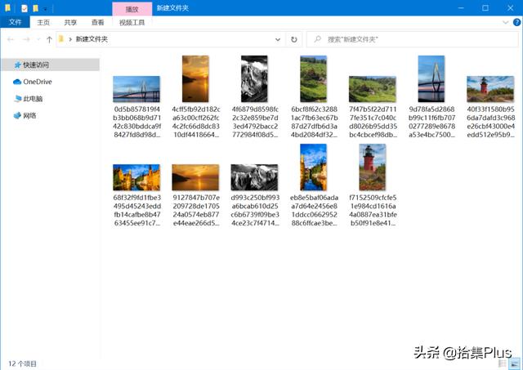This screenshot has width=523, height=370.
Task: Select 网络 in the navigation pane
Action: (29, 116)
